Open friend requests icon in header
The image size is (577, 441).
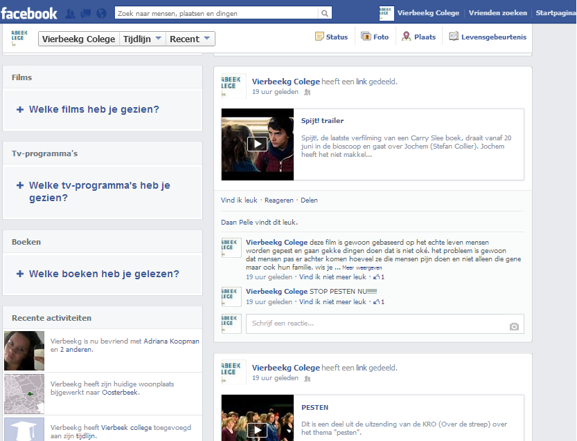[x=70, y=14]
